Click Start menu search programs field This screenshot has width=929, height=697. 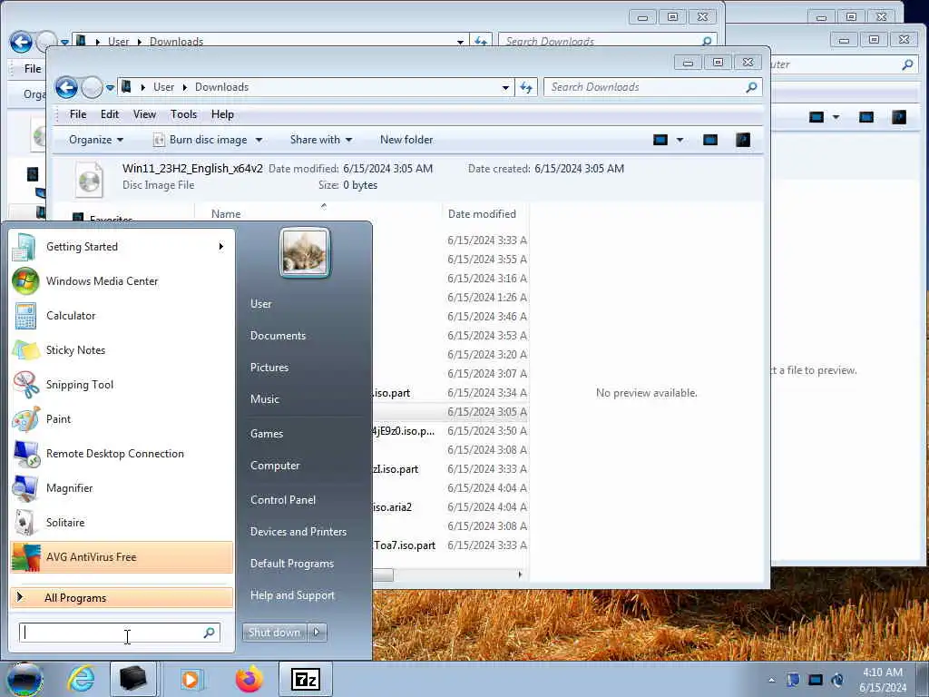point(120,633)
